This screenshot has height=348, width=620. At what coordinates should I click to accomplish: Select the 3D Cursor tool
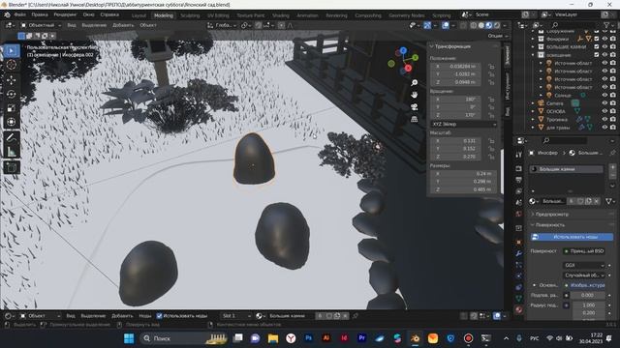click(x=11, y=65)
